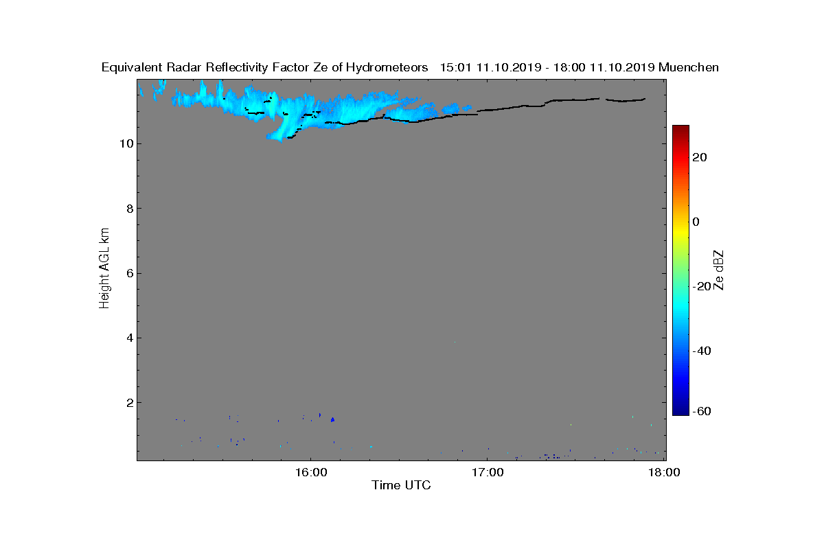The width and height of the screenshot is (824, 549).
Task: Click the 'Height AGL km' axis label
Action: [x=104, y=269]
